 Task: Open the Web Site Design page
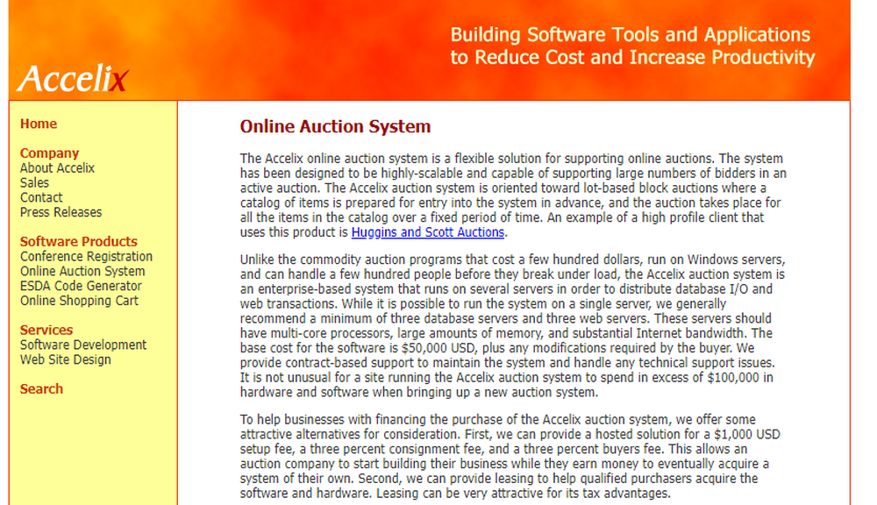coord(66,359)
